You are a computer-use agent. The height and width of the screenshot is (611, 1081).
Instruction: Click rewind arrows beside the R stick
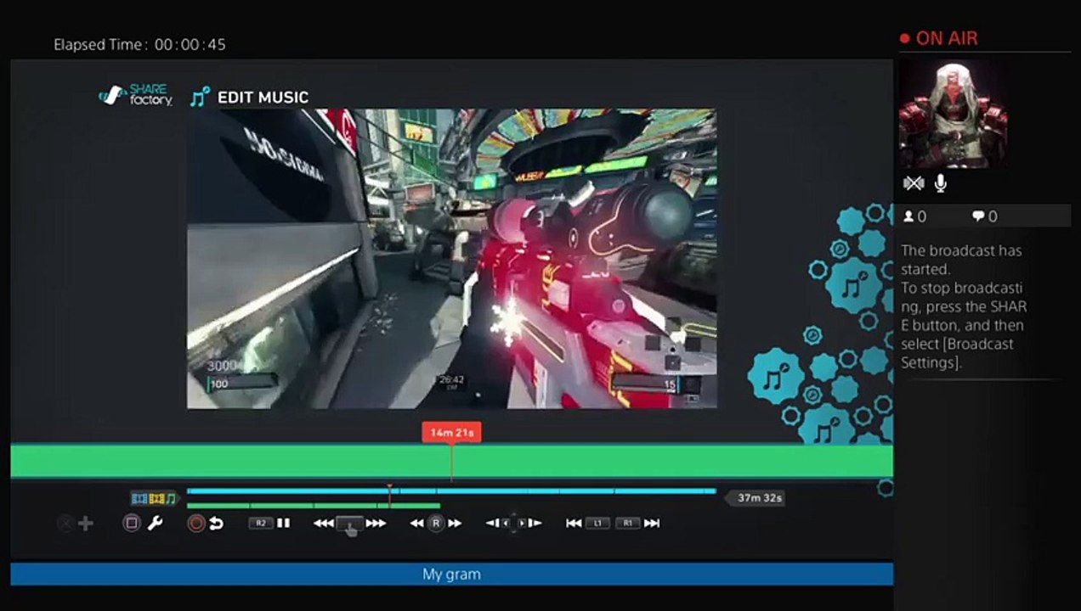[416, 524]
